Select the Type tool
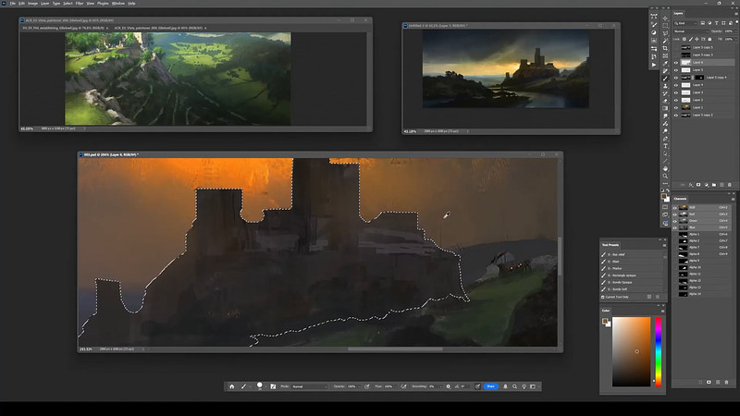This screenshot has height=416, width=740. (x=665, y=146)
